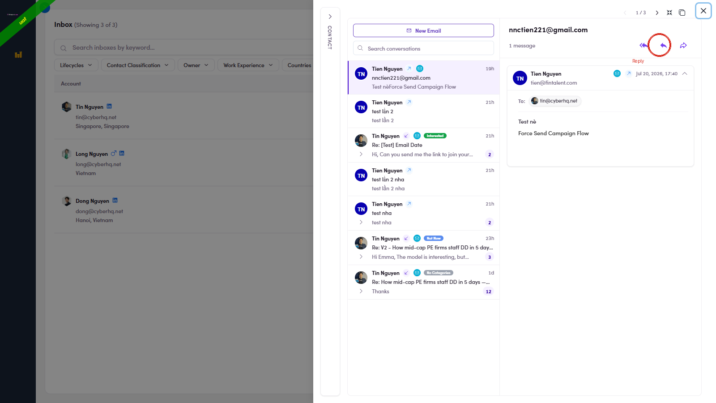The image size is (716, 403).
Task: Click the TN avatar in opened message header
Action: [520, 78]
